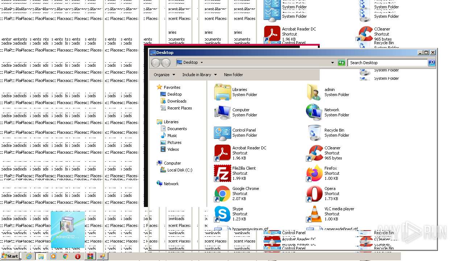Screen dimensions: 464x261
Task: Click the Forward navigation arrow
Action: [x=166, y=63]
